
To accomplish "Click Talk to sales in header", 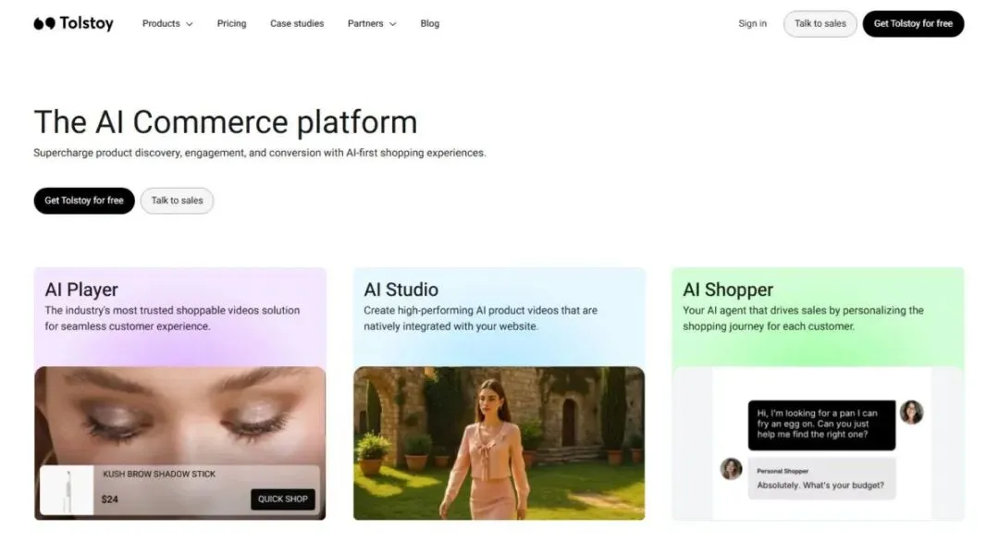I will [x=820, y=23].
